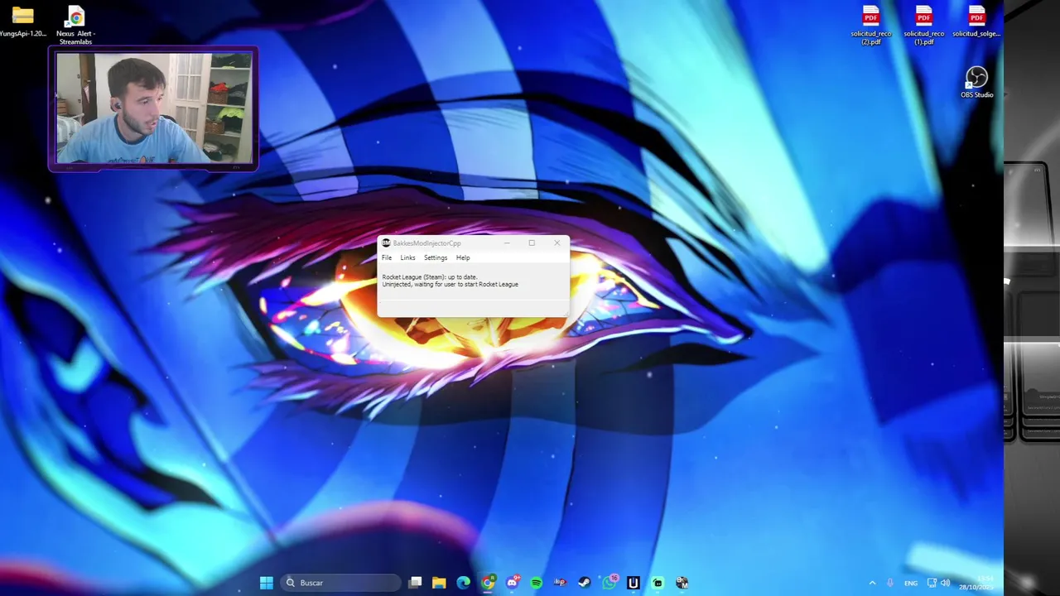Screen dimensions: 1060x596
Task: Open Spotify from the taskbar
Action: [x=536, y=583]
